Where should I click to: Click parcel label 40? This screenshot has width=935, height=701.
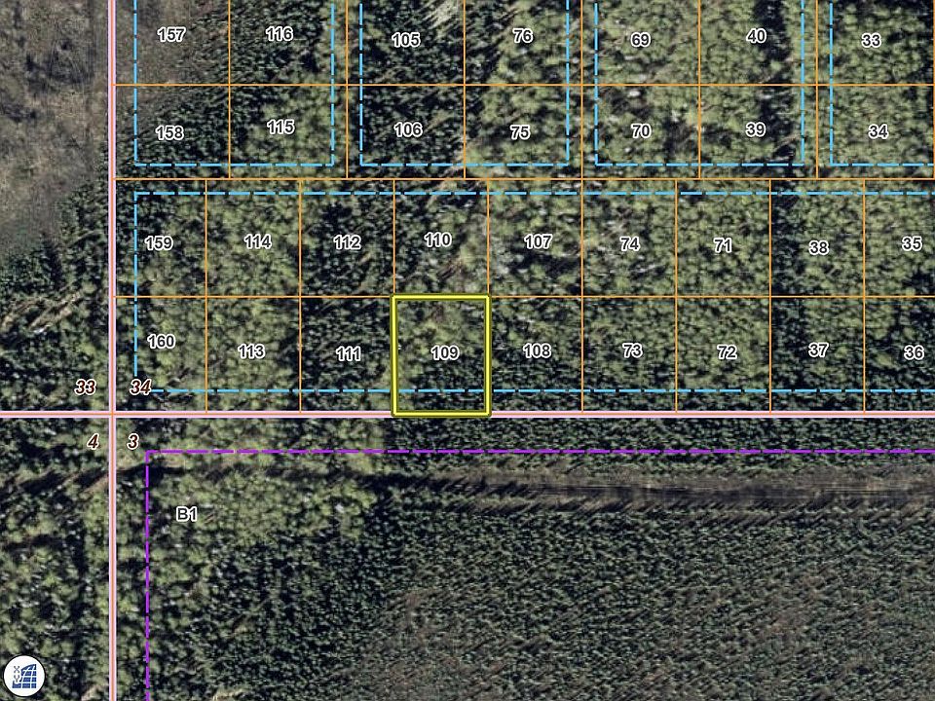coord(757,36)
